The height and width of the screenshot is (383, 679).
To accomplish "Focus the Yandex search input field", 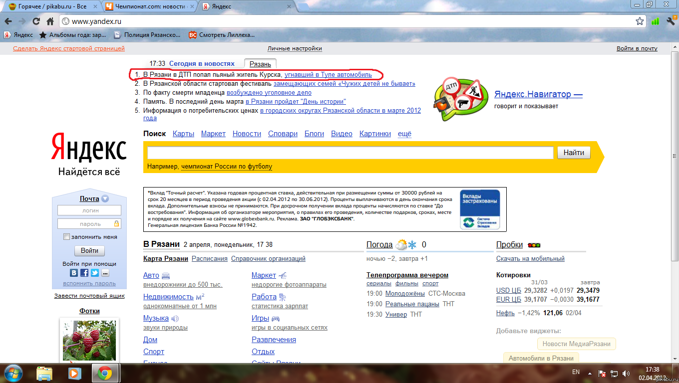I will click(x=350, y=153).
